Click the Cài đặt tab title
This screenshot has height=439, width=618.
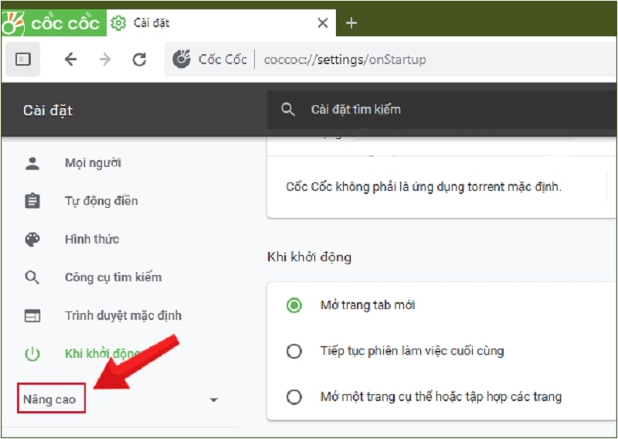151,23
